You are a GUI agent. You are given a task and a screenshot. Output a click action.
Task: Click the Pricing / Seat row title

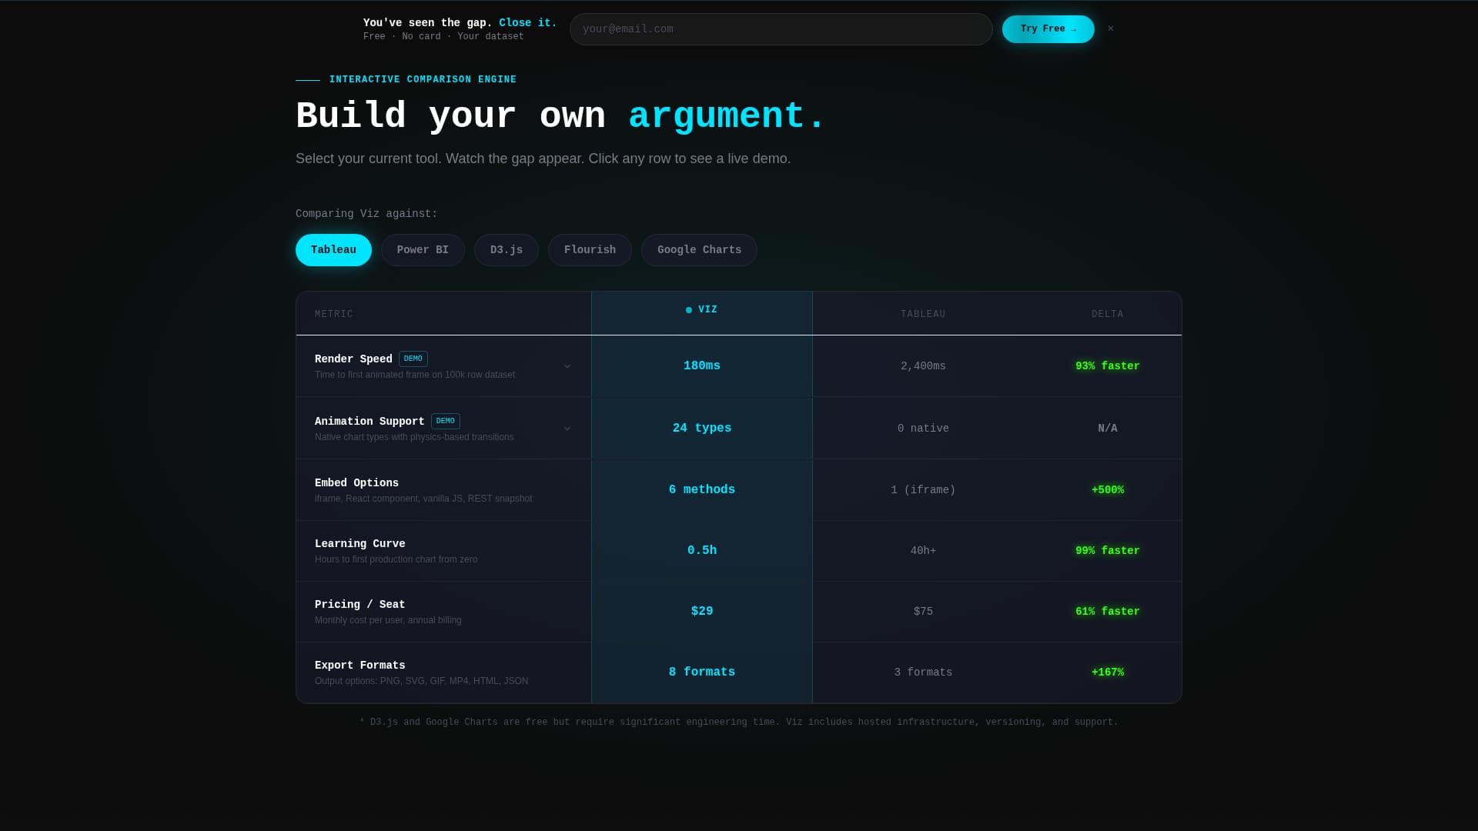(x=359, y=605)
